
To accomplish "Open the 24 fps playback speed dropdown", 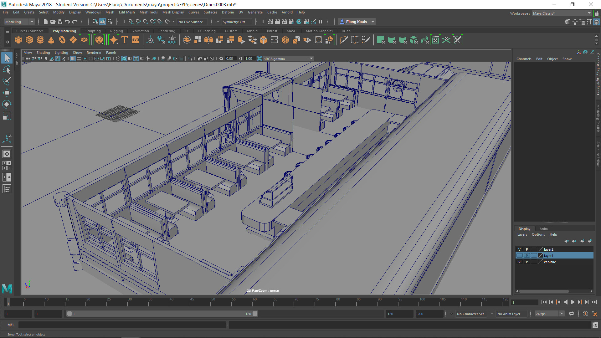I will click(561, 314).
